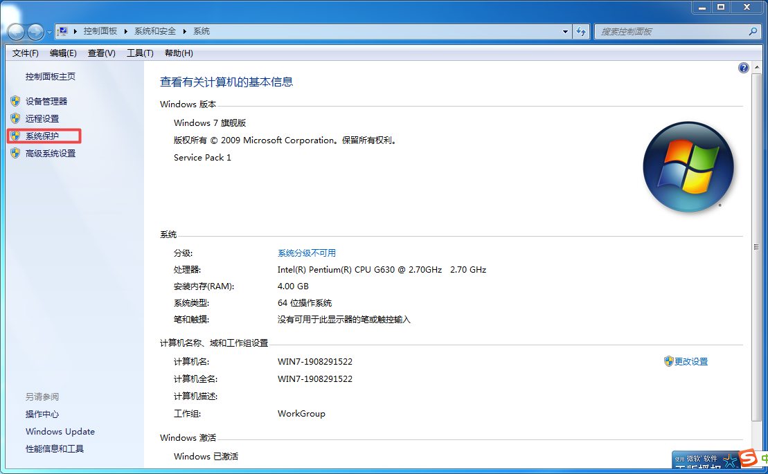Click the back navigation arrow button
768x474 pixels.
[x=16, y=32]
